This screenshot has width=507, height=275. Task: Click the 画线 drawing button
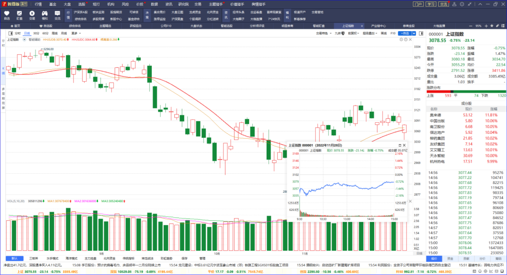[384, 33]
